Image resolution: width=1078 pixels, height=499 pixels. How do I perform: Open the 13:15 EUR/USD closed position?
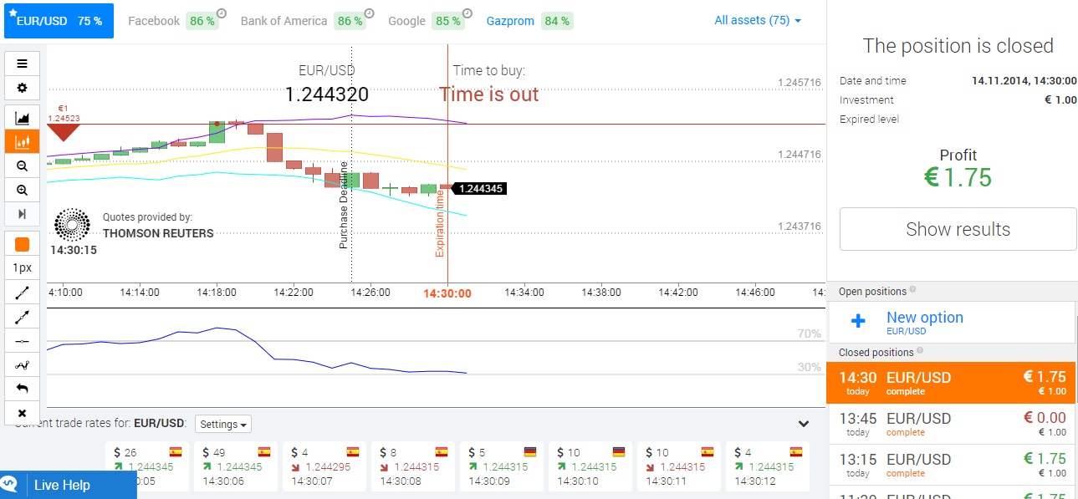coord(953,465)
